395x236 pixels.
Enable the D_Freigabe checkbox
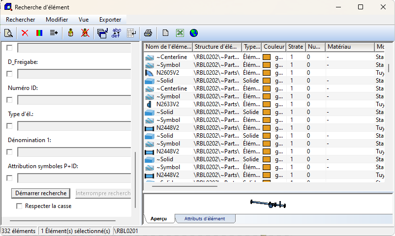(9, 74)
